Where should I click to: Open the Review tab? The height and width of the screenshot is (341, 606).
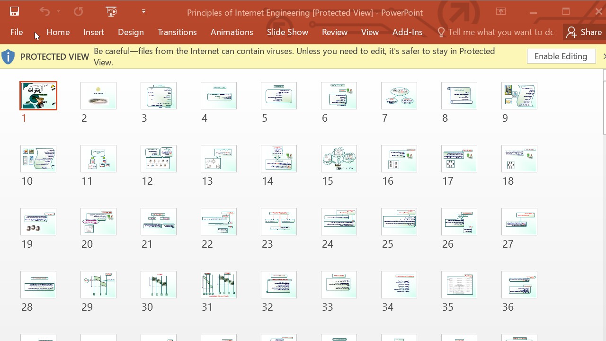335,32
